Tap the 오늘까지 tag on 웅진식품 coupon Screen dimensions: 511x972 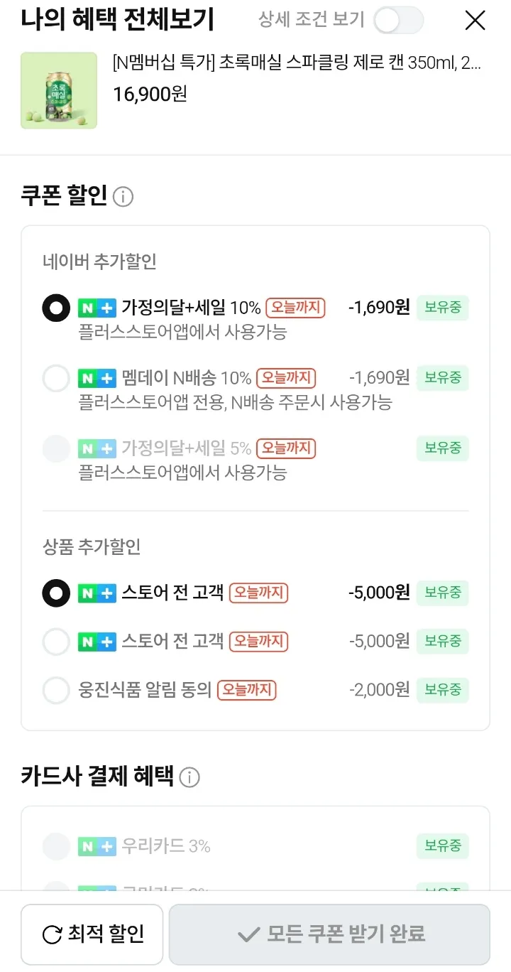246,690
